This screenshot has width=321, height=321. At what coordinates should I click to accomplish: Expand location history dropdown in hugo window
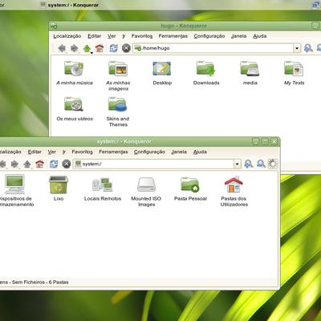297,48
